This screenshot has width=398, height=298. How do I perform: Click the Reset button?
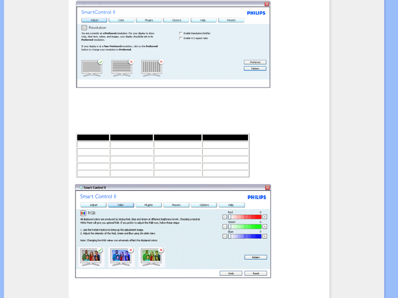point(256,273)
